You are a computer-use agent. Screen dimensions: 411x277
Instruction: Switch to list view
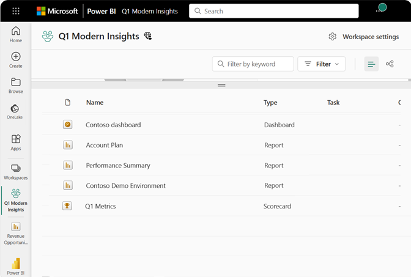[371, 64]
